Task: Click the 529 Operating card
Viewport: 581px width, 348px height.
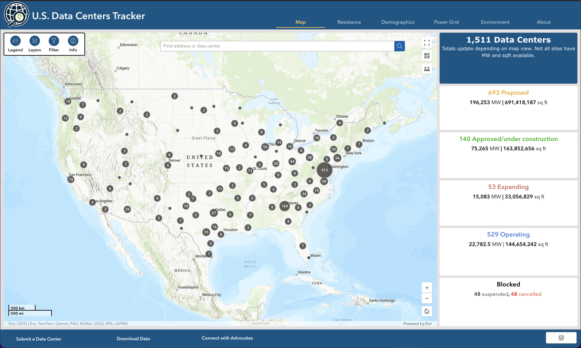Action: [508, 252]
